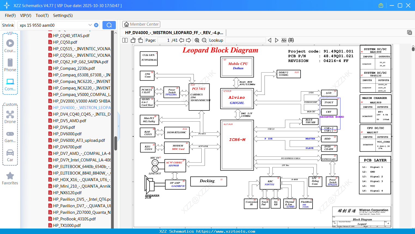Screen dimensions: 415x234
Task: Open the Drone category
Action: 10,117
